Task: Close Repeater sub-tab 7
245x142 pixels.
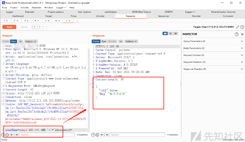Action: click(x=69, y=21)
